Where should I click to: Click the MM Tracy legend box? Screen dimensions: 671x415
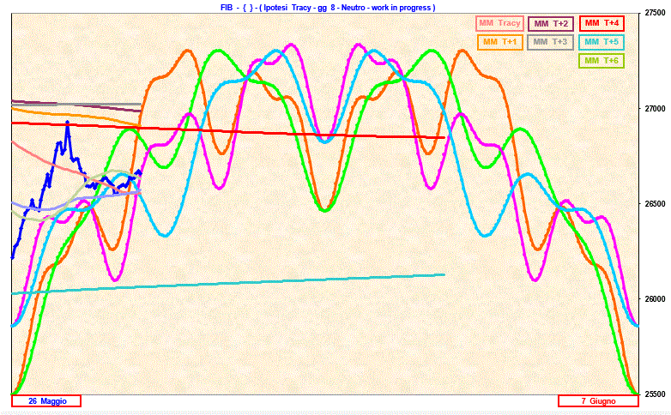(x=499, y=23)
